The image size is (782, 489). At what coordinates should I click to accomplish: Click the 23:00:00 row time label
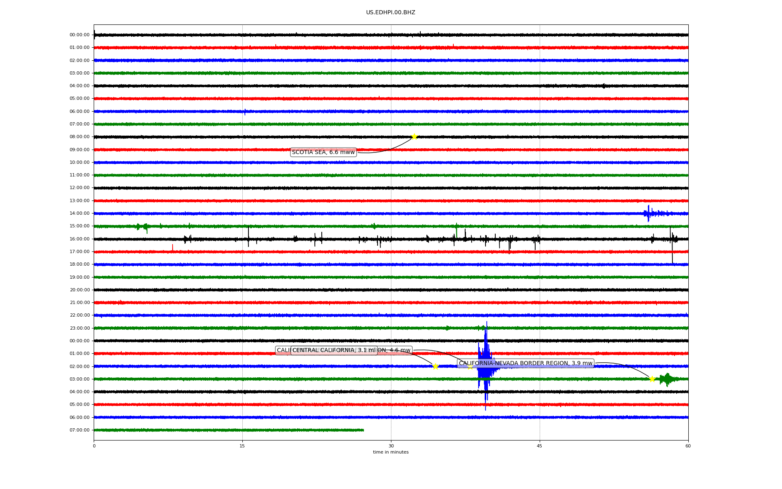[79, 328]
